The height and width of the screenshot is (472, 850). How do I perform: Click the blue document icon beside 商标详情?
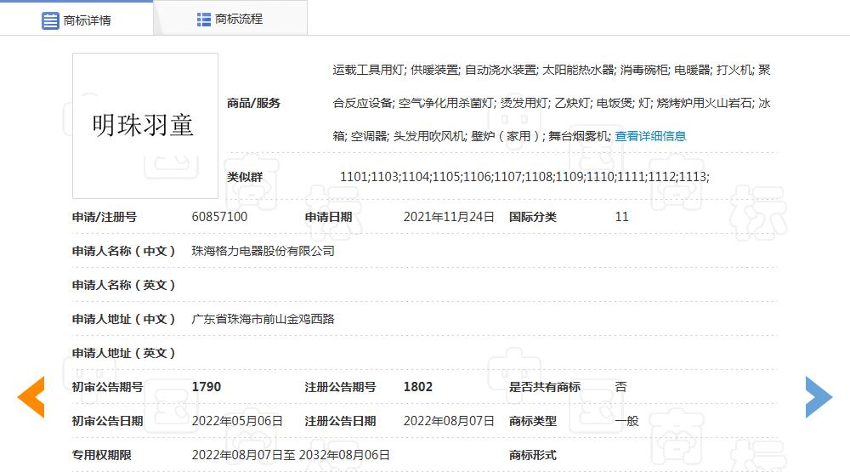pyautogui.click(x=50, y=20)
